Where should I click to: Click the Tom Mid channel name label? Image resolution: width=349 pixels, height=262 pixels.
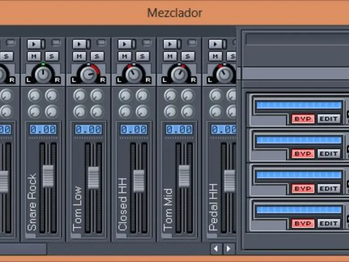(168, 210)
